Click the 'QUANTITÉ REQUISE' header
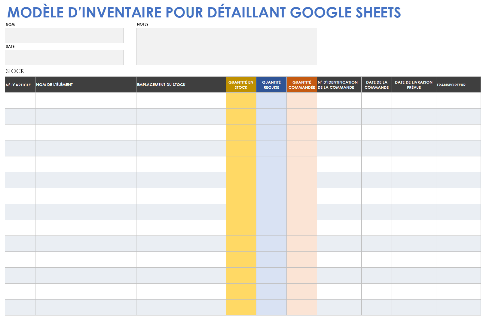The image size is (486, 320). click(x=271, y=85)
